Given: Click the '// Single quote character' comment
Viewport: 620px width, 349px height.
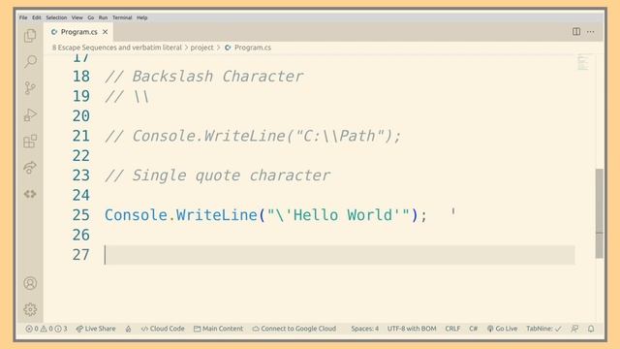Looking at the screenshot, I should point(217,175).
